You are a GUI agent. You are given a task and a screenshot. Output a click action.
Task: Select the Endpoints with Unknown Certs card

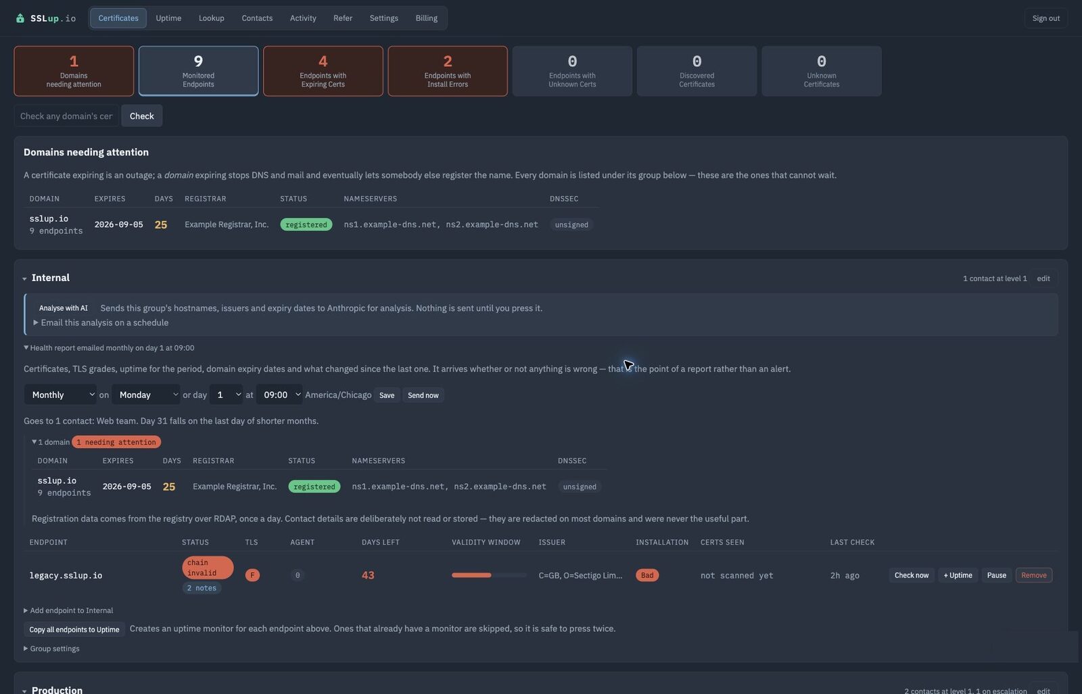click(x=572, y=71)
